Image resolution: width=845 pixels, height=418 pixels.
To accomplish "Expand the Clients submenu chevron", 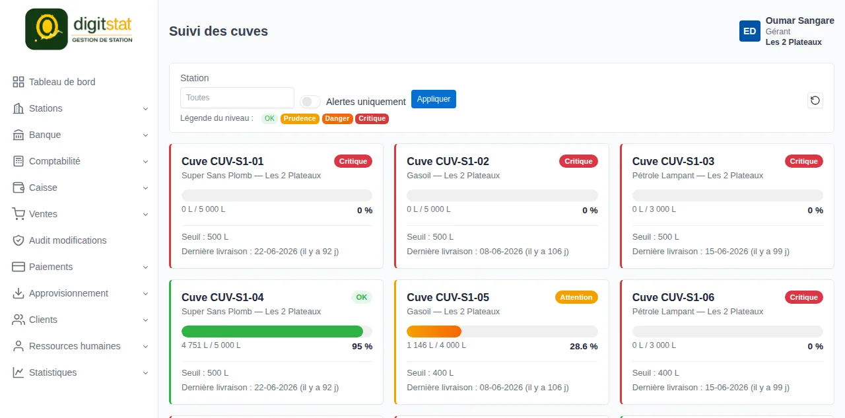I will tap(145, 320).
